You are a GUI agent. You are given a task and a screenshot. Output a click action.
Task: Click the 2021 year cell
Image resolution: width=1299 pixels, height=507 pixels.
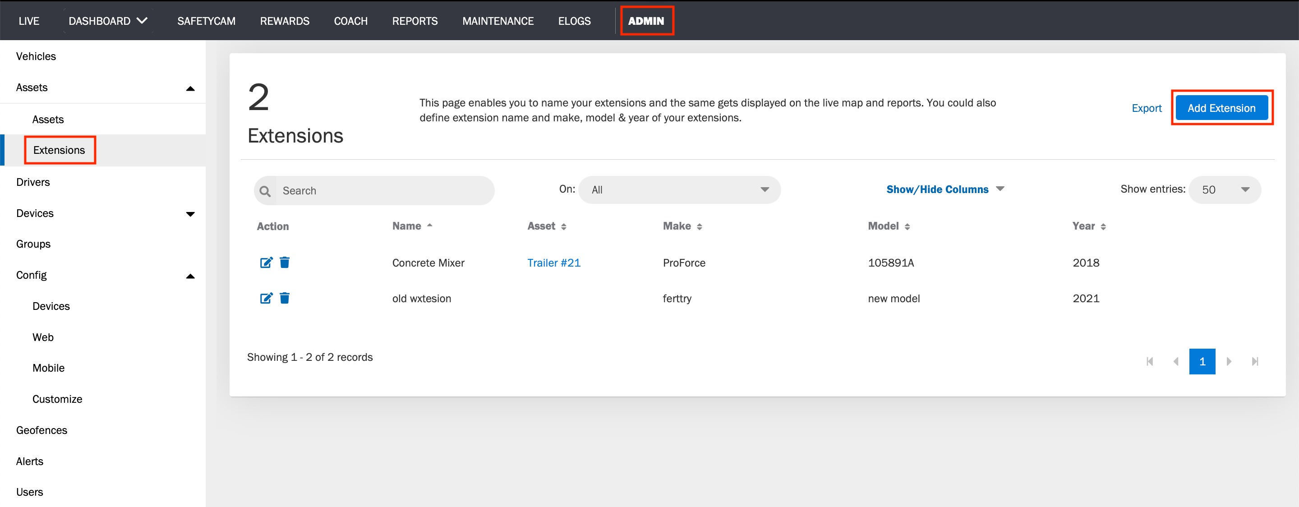tap(1086, 299)
